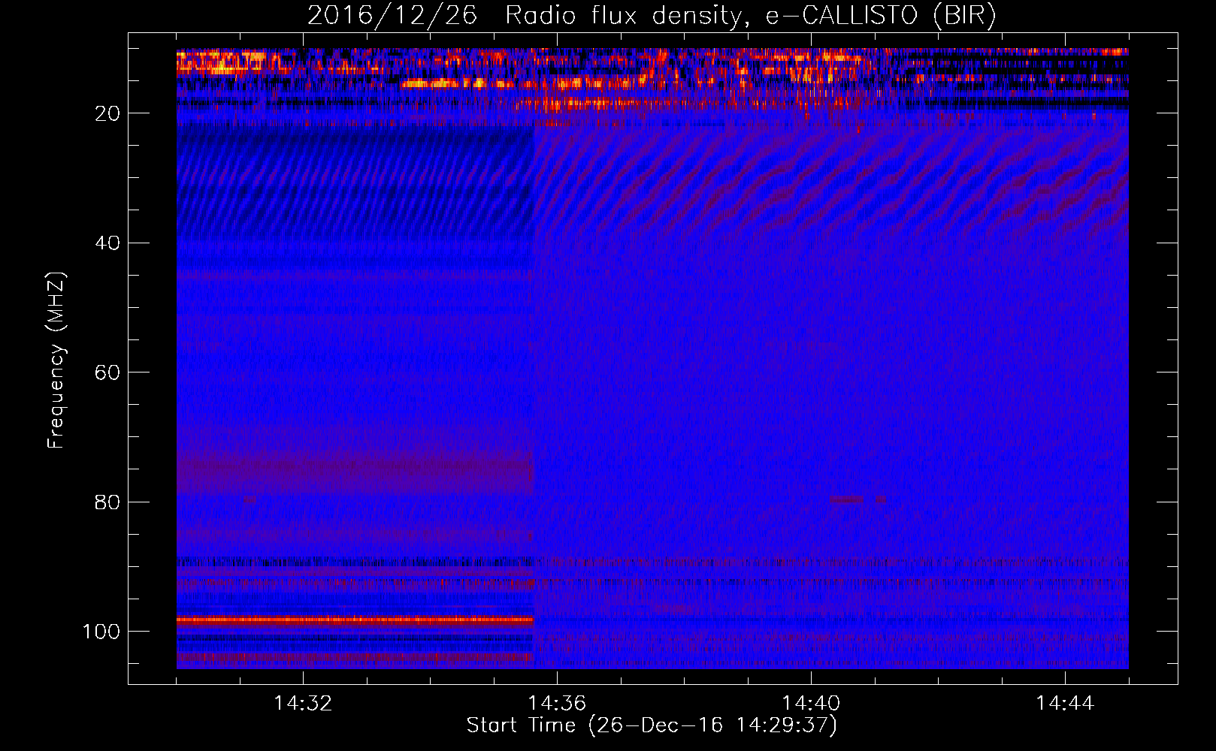Viewport: 1216px width, 751px height.
Task: Click the 'Start Time (26-Dec-16 14:29:37)' label
Action: (x=652, y=725)
